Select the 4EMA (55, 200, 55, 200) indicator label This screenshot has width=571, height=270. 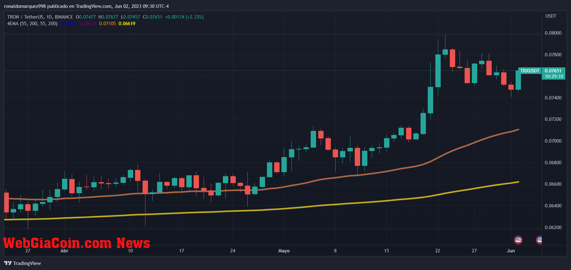click(32, 24)
